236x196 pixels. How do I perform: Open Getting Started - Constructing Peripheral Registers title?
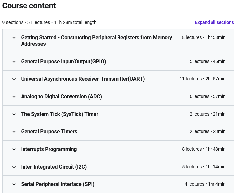(96, 41)
